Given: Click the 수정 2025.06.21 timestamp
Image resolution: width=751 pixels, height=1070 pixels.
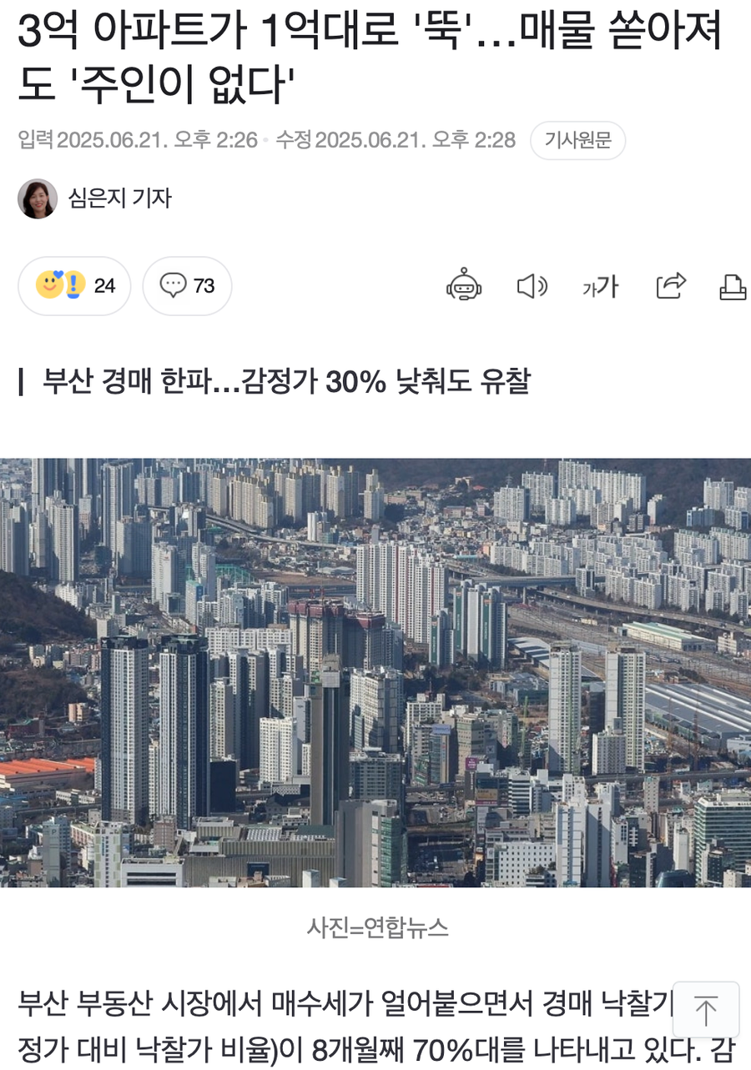Looking at the screenshot, I should pos(396,140).
